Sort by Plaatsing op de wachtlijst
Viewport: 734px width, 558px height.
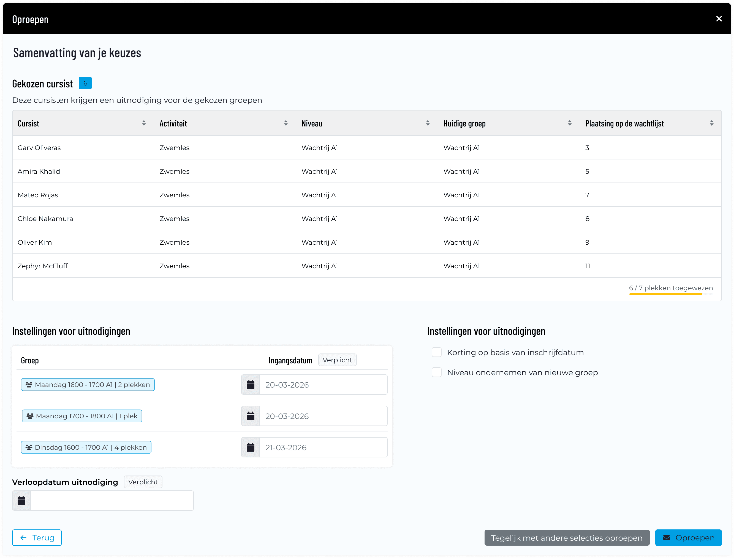coord(711,123)
